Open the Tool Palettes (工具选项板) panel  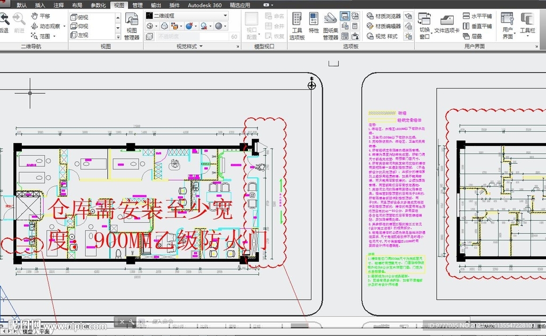[x=297, y=26]
